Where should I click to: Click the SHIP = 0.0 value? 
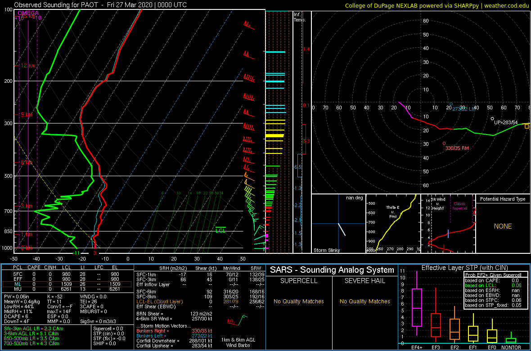105,343
